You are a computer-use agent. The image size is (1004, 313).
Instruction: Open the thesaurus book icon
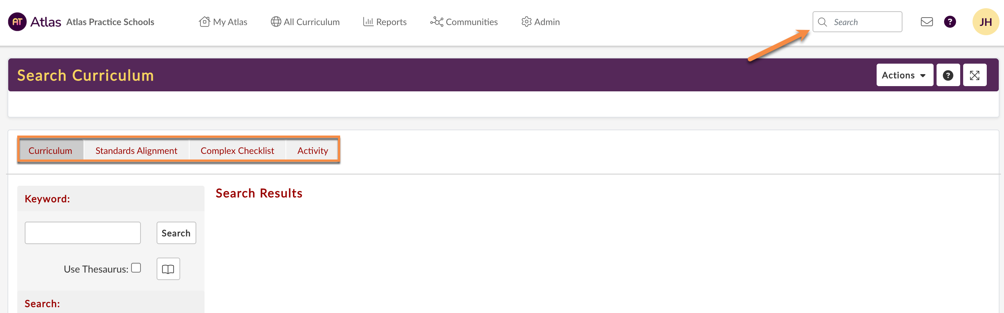coord(168,269)
